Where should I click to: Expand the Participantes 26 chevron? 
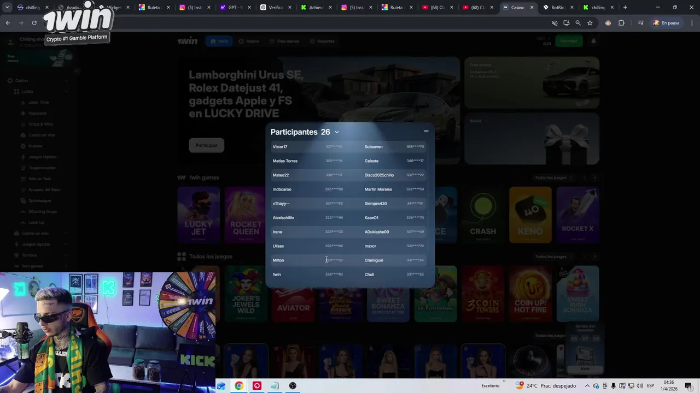click(x=337, y=132)
